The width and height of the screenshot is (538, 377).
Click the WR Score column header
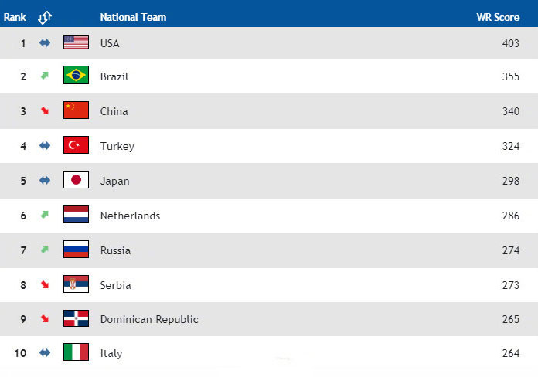tap(497, 17)
